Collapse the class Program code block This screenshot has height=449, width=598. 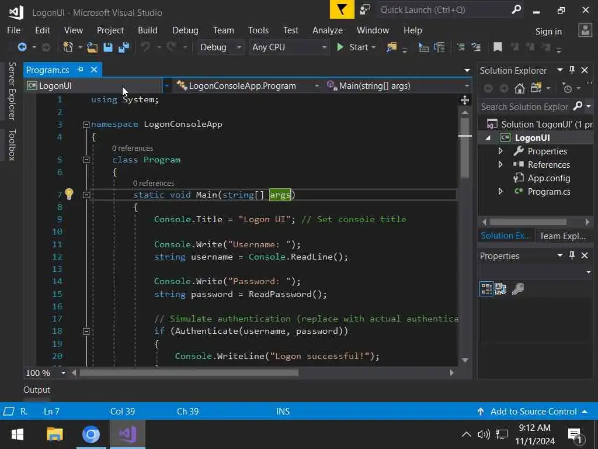[x=86, y=160]
